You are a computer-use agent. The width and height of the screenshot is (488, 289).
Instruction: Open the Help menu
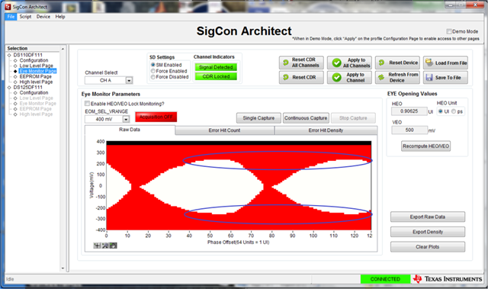(x=60, y=17)
